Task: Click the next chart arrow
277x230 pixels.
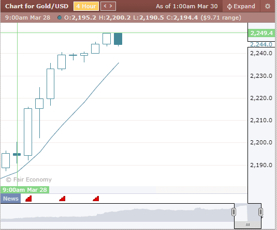Action: 111,6
